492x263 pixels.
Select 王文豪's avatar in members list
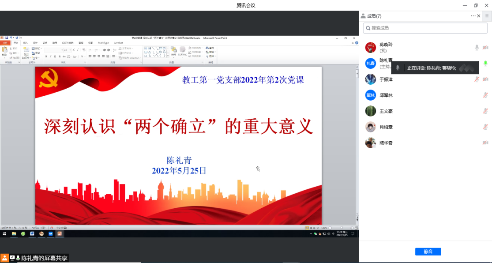pyautogui.click(x=370, y=111)
